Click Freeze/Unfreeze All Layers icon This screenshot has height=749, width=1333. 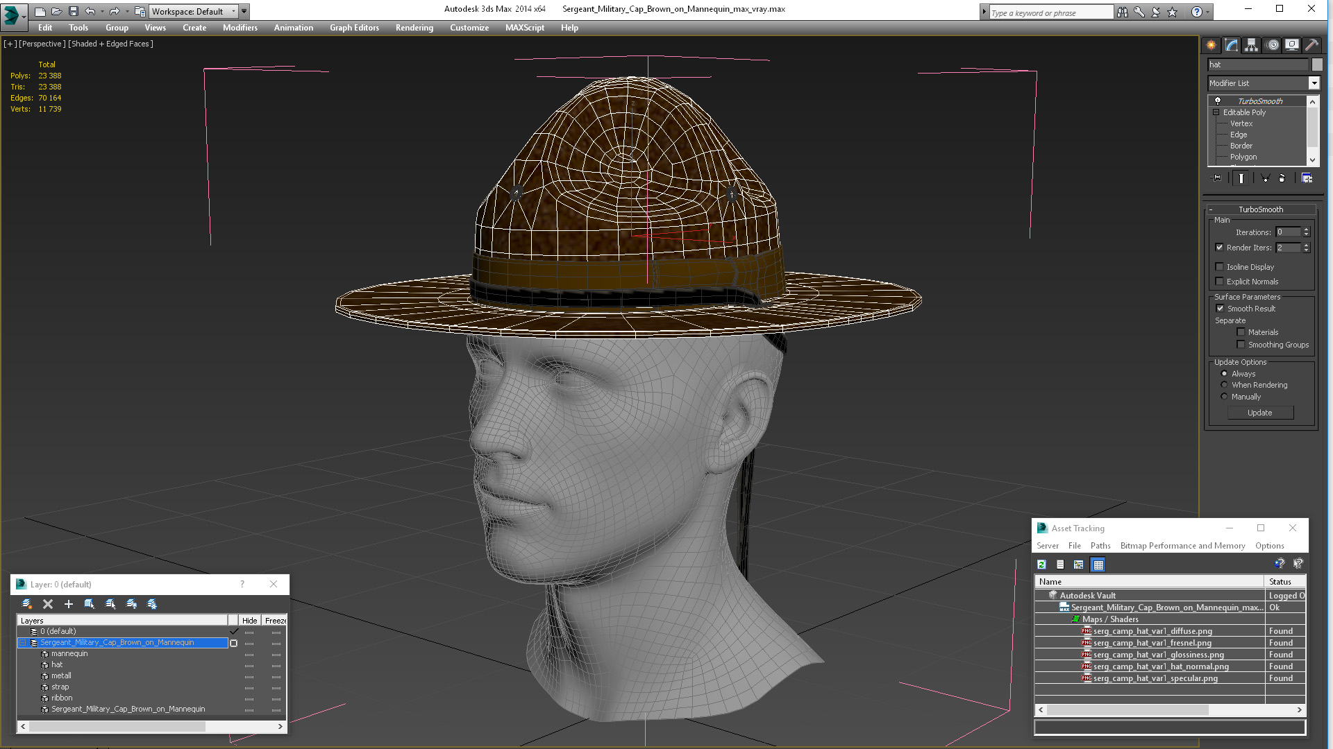click(x=152, y=604)
